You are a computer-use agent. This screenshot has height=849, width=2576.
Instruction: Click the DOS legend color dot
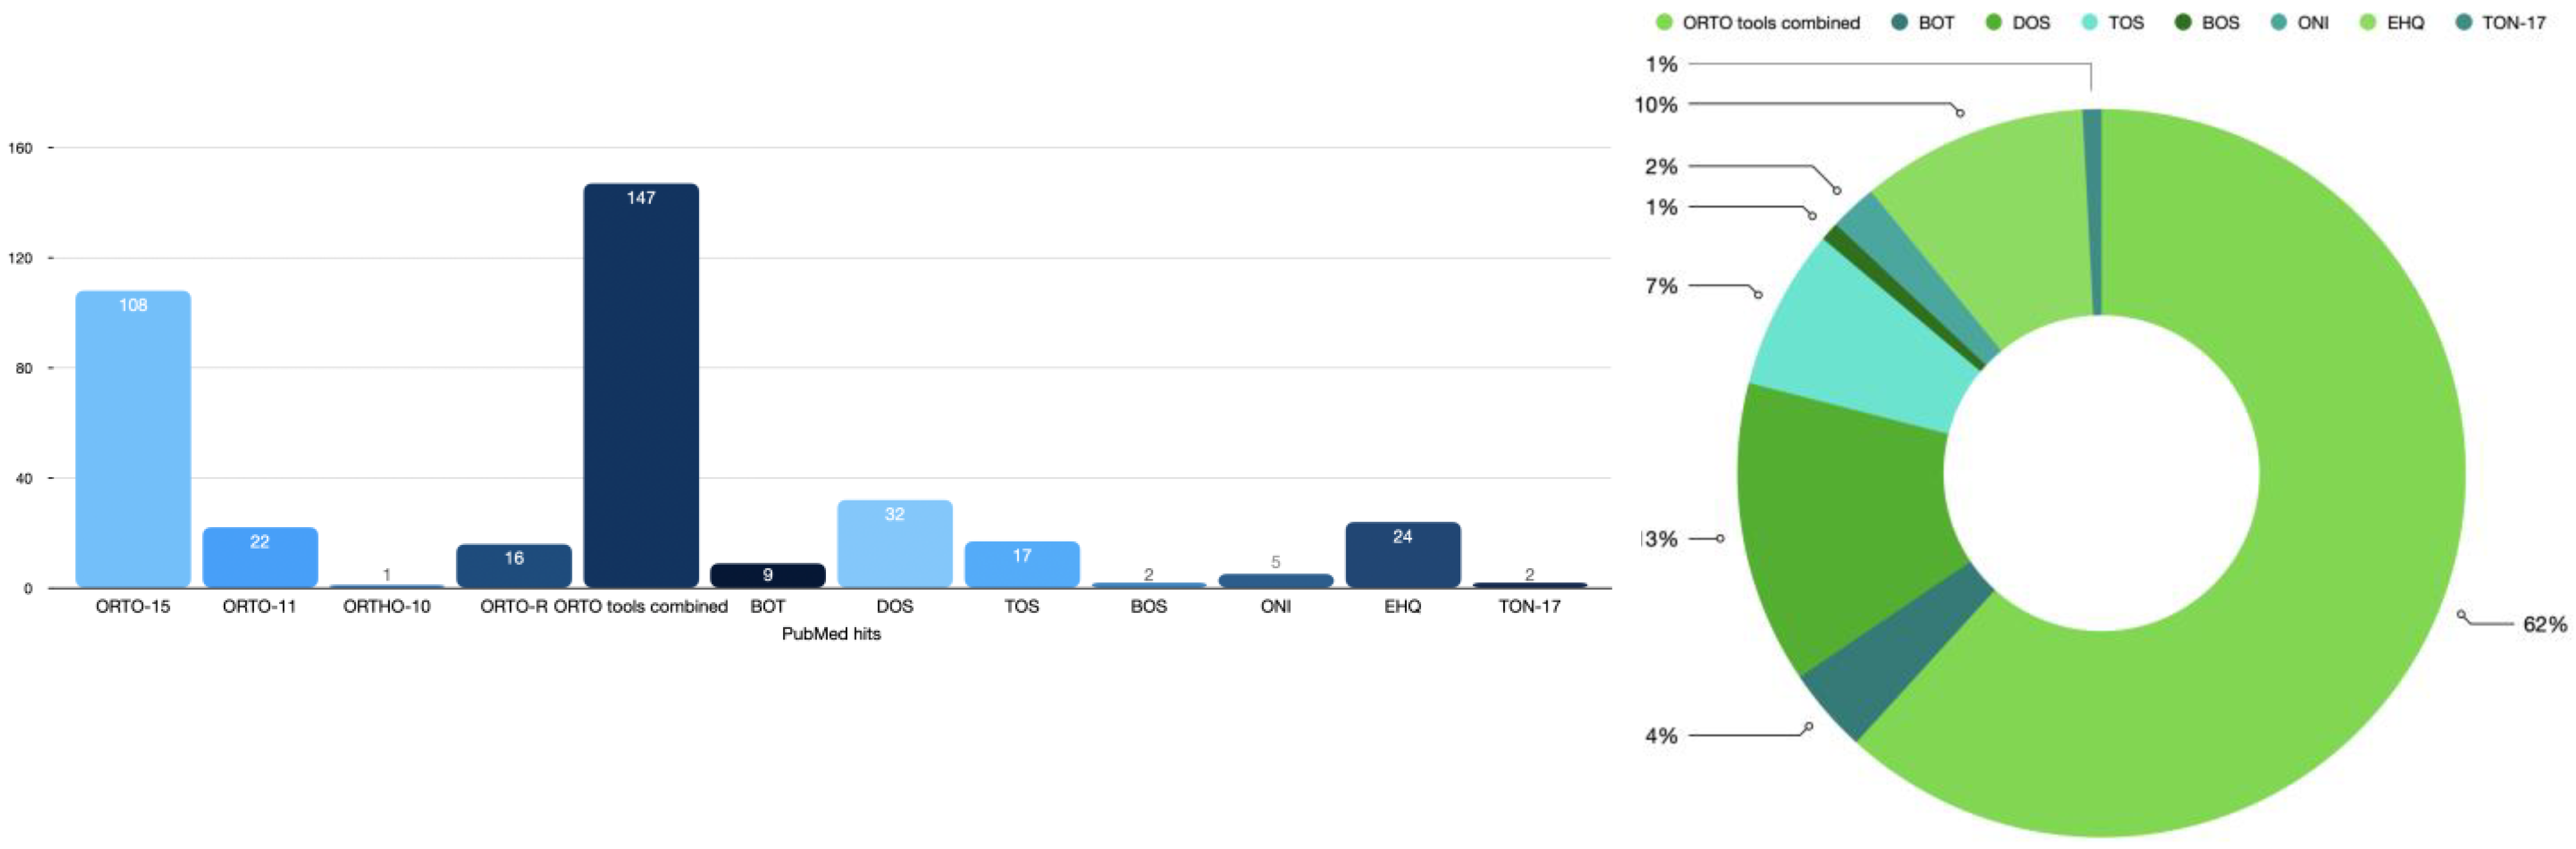pyautogui.click(x=1994, y=22)
